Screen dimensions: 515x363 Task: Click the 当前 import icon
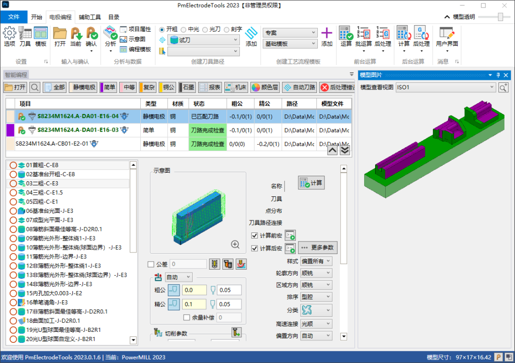click(x=75, y=36)
